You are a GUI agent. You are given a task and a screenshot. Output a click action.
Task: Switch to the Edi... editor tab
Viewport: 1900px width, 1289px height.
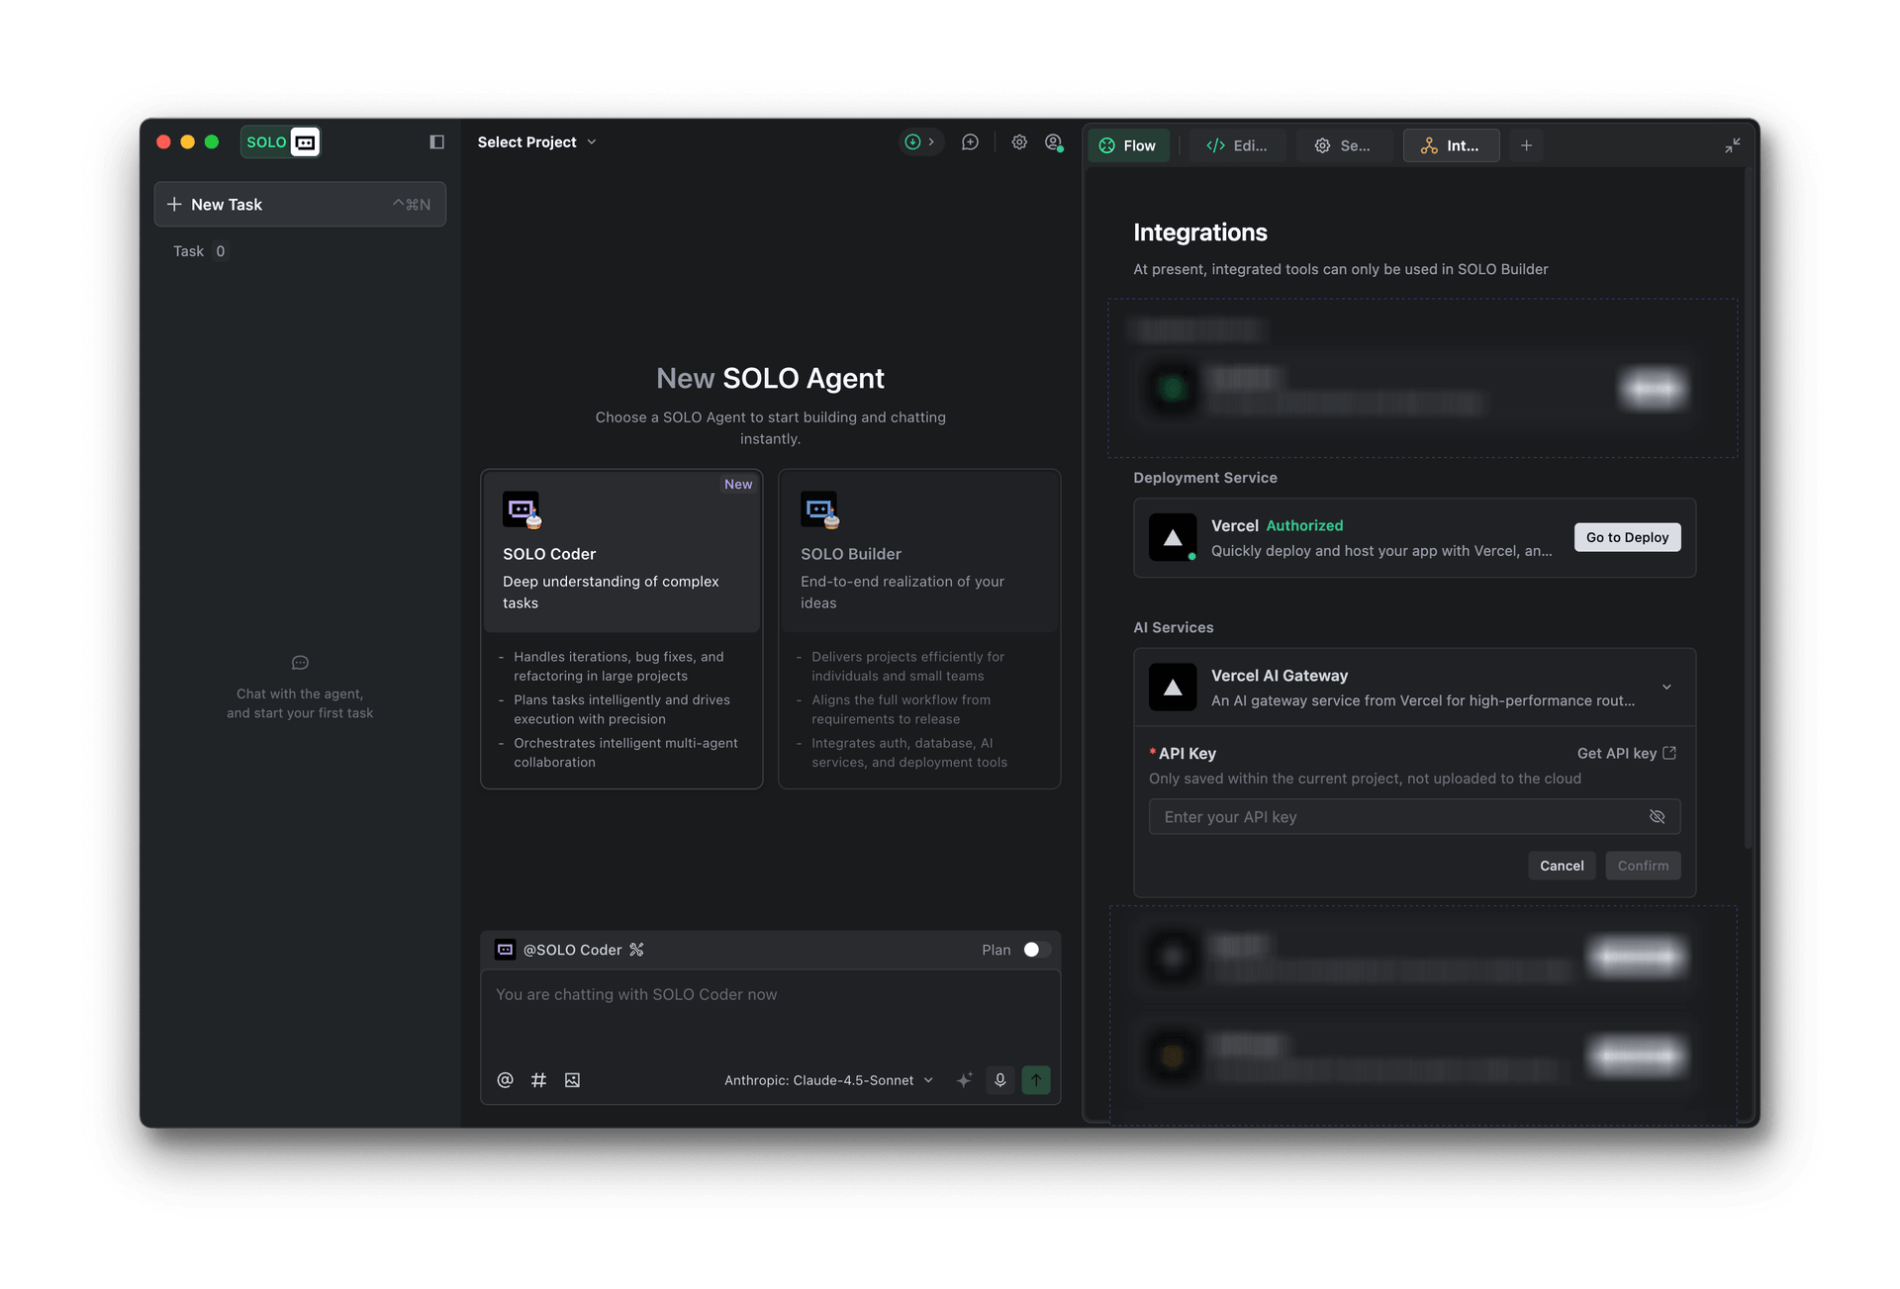pyautogui.click(x=1237, y=145)
